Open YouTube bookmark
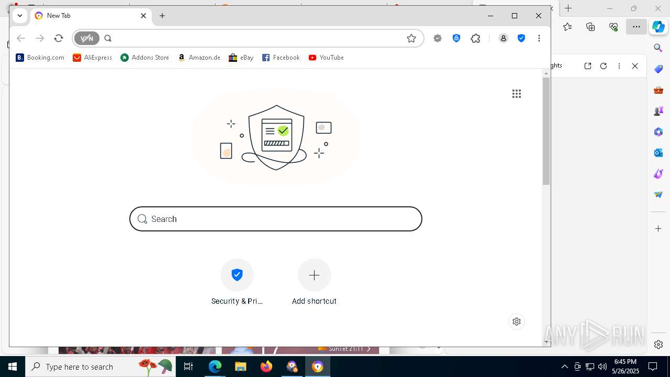670x377 pixels. click(326, 58)
